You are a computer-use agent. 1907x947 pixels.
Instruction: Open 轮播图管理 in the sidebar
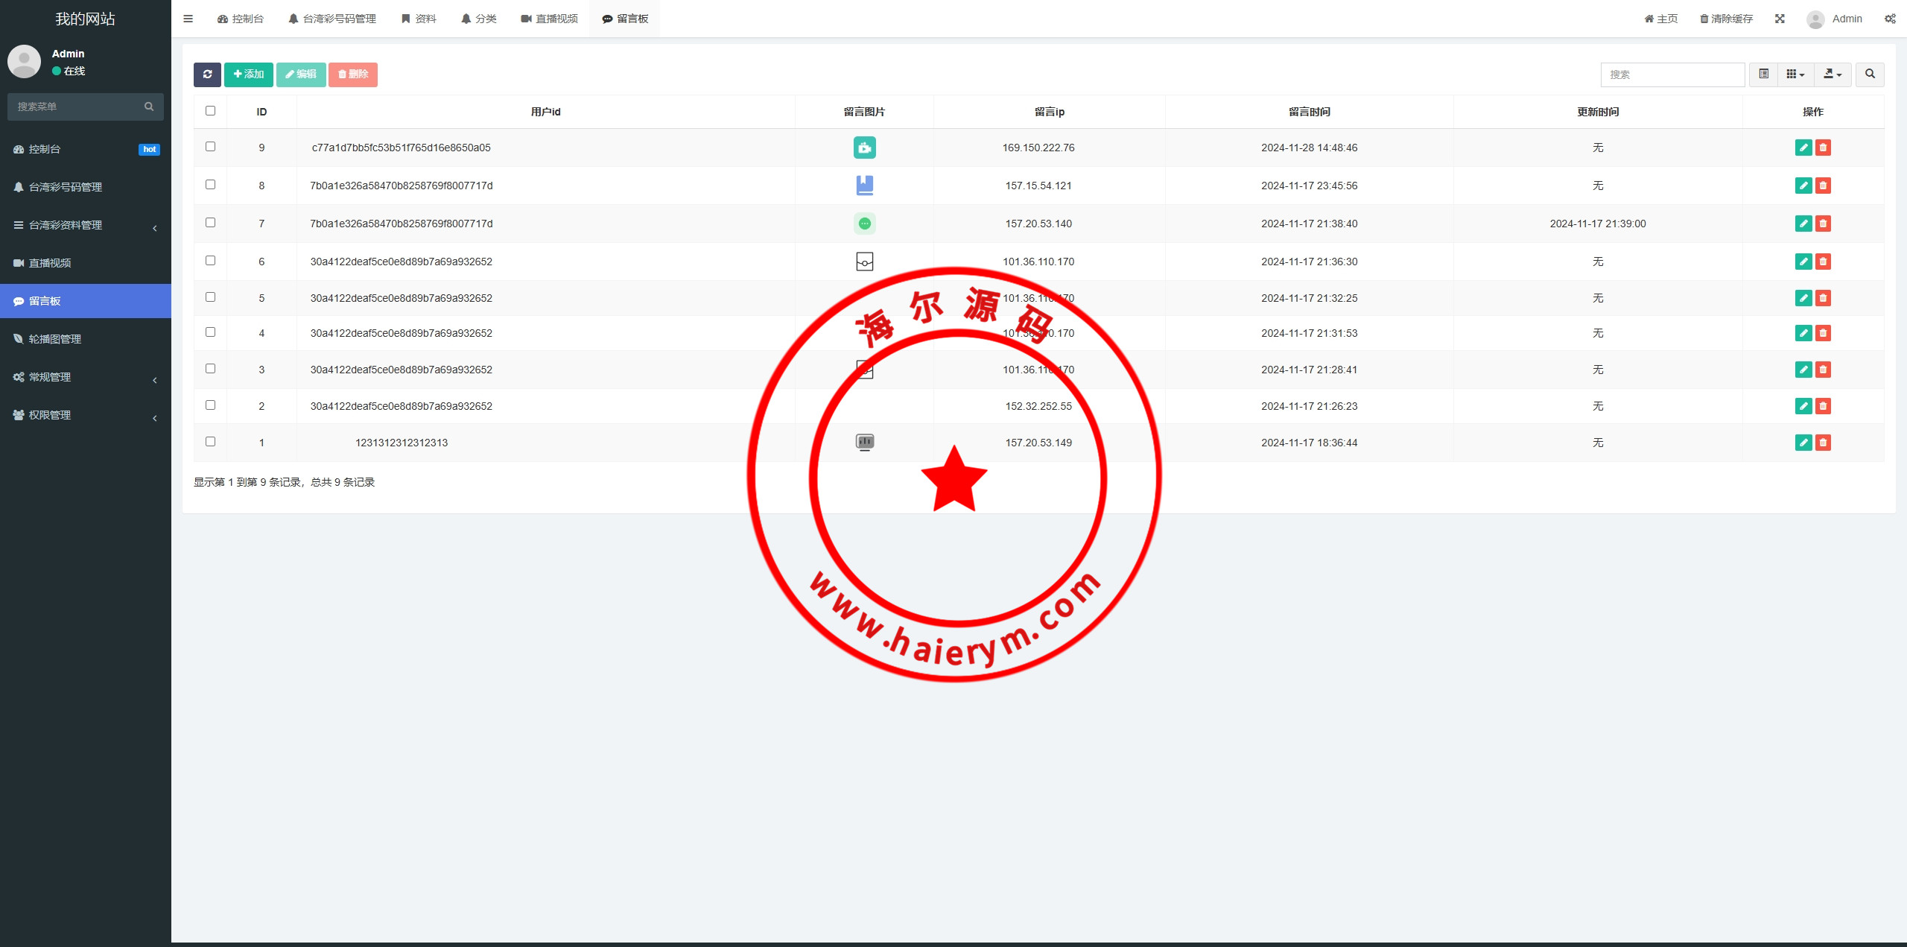(55, 339)
